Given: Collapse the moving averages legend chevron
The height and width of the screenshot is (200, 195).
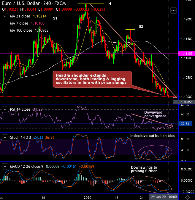Looking at the screenshot, I should pyautogui.click(x=5, y=16).
